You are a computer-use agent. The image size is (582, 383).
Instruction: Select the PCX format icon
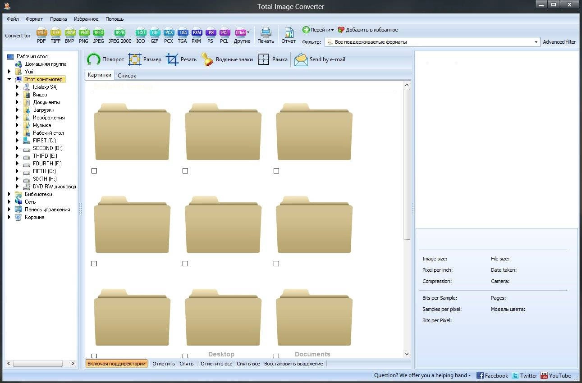tap(169, 36)
